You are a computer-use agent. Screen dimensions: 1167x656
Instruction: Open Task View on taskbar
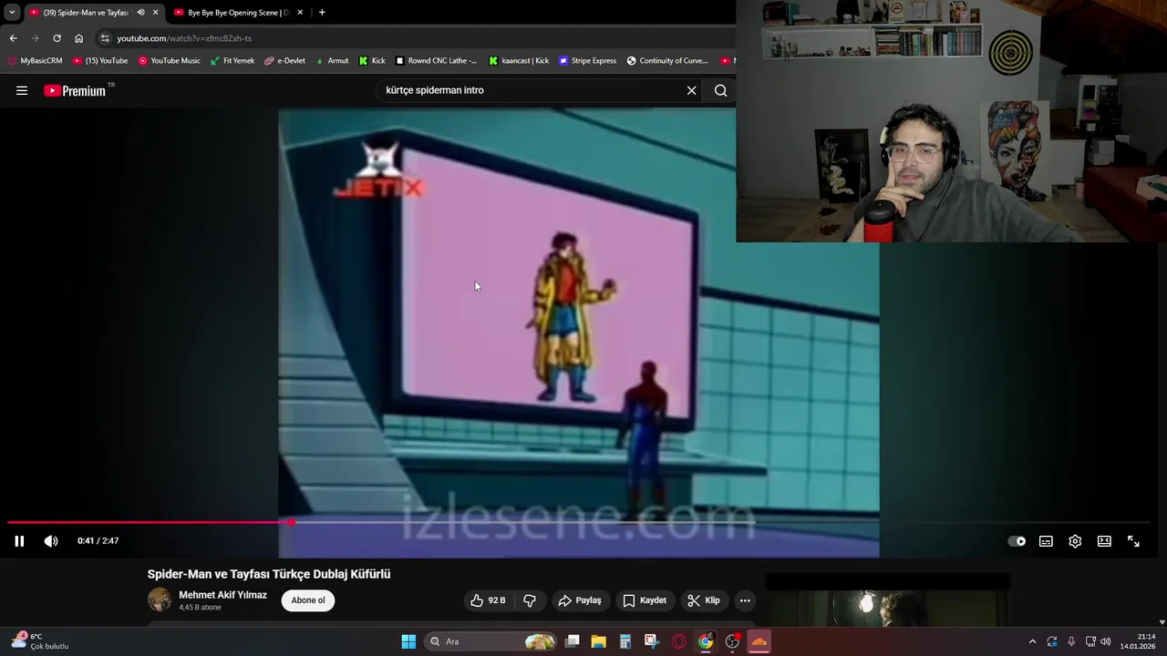click(x=573, y=641)
